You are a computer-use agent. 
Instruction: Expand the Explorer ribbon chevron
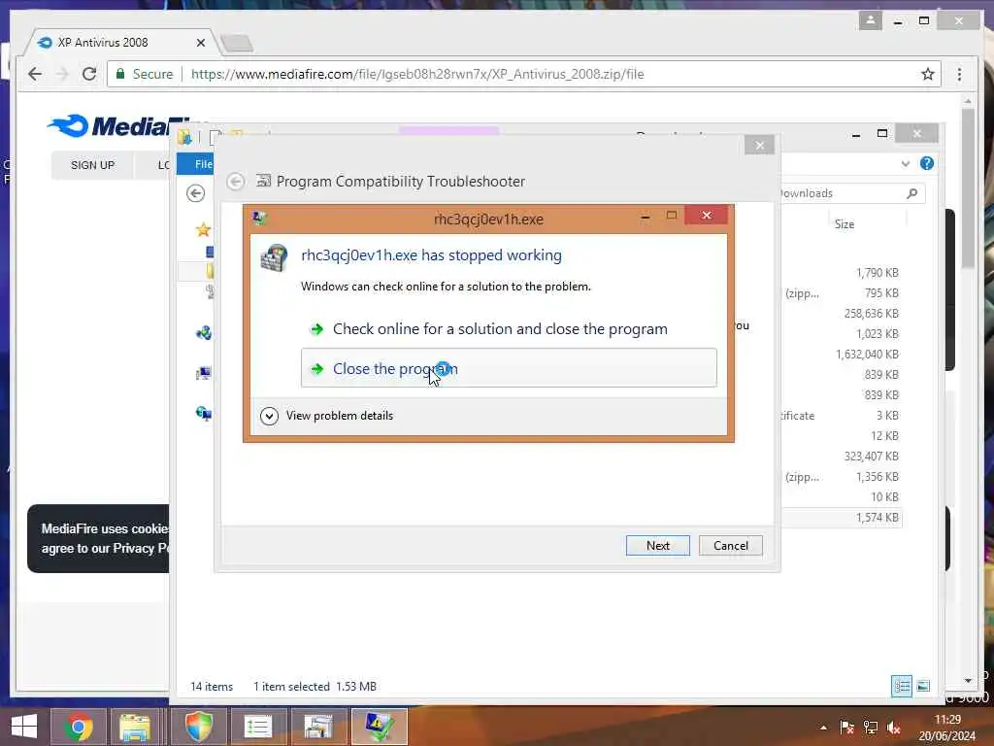pos(906,163)
